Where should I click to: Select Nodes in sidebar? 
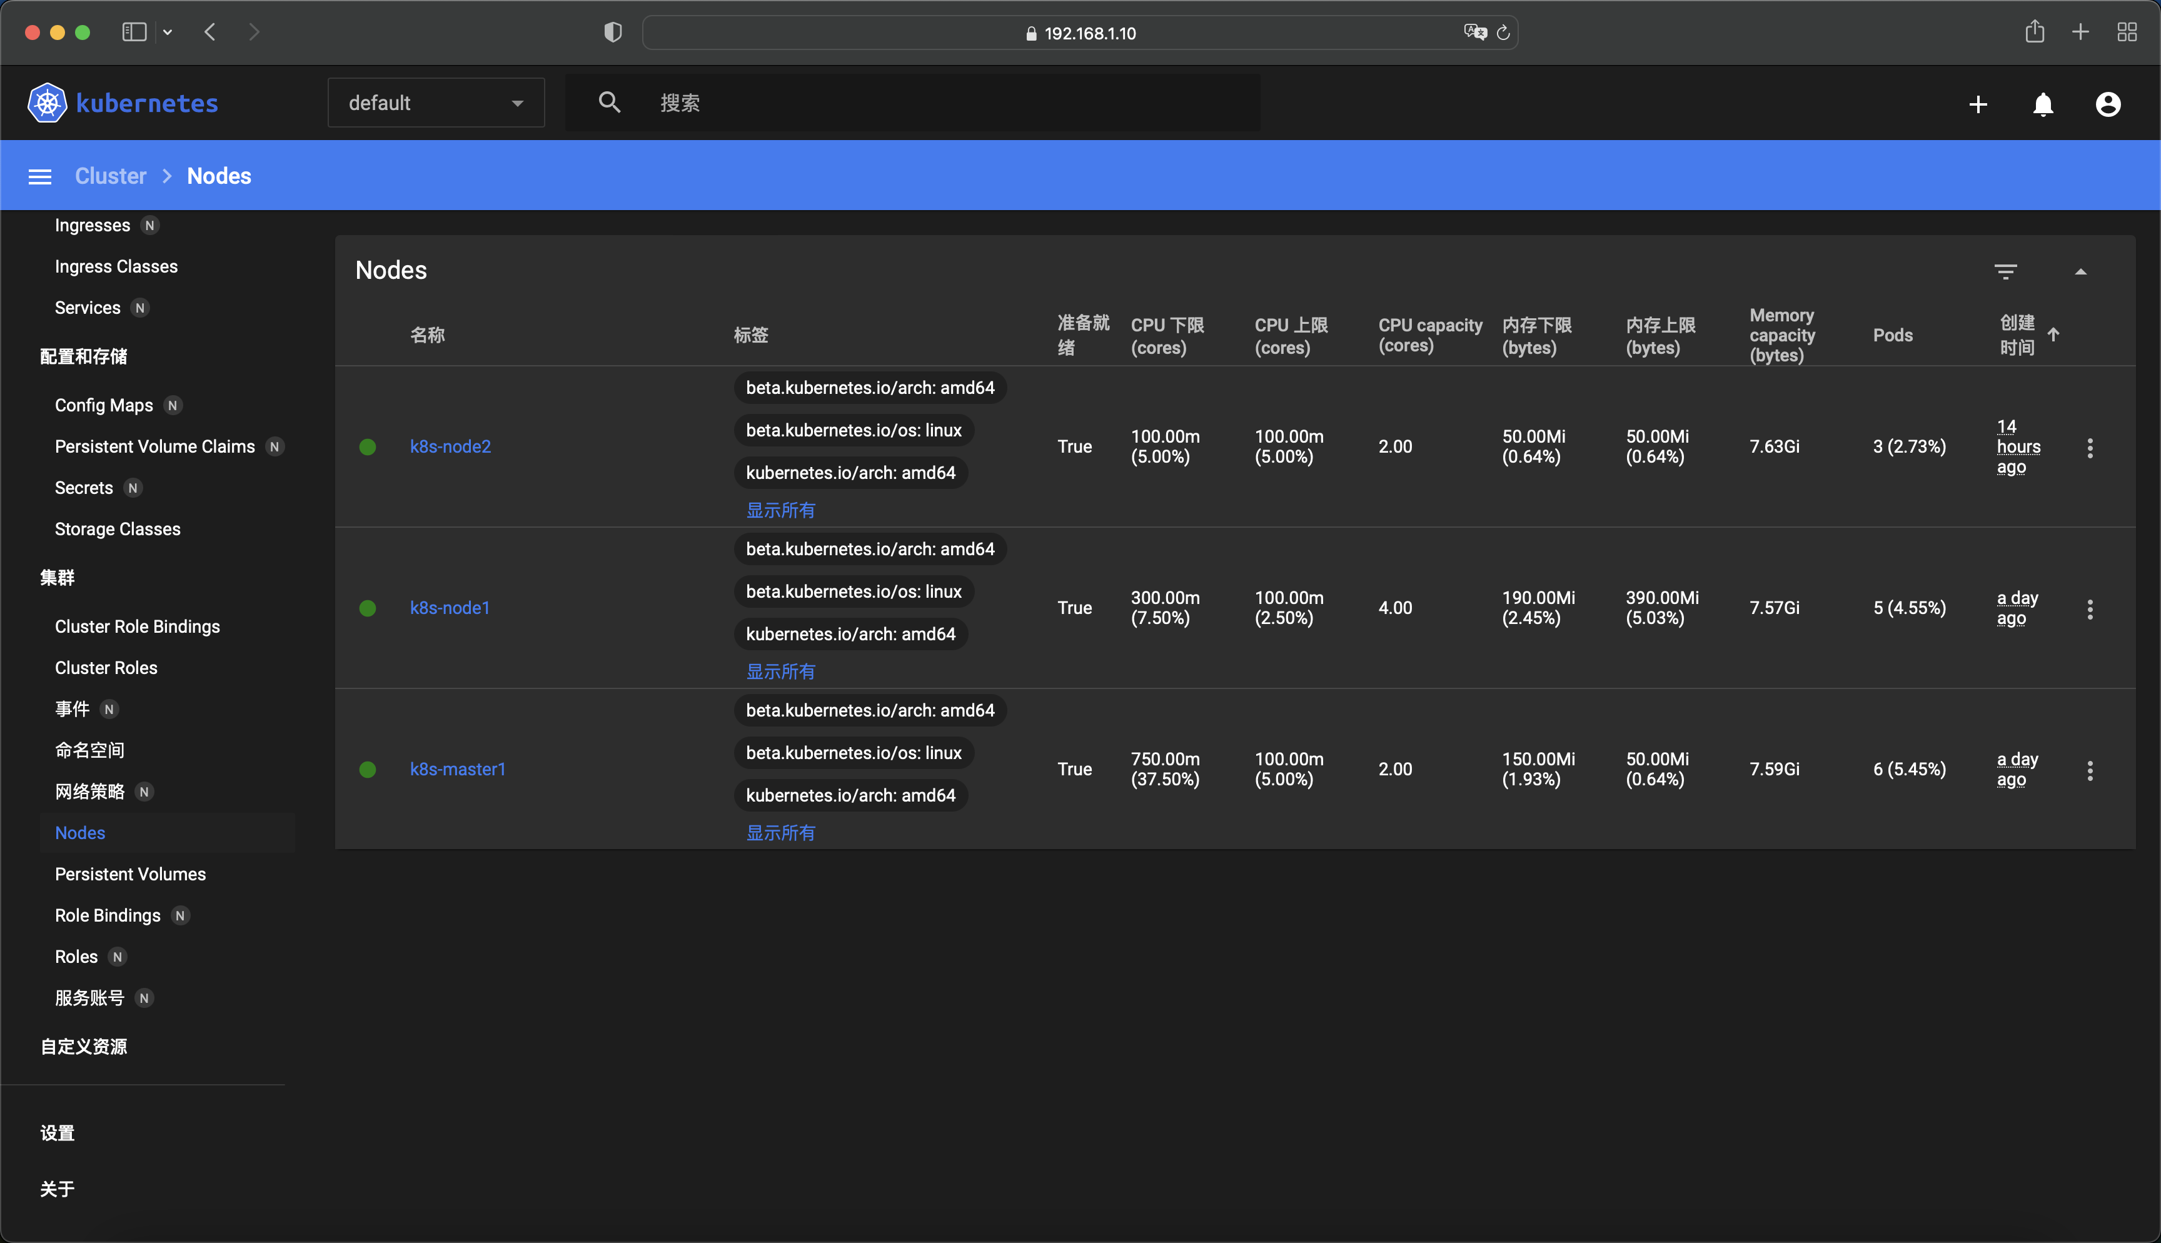(80, 833)
